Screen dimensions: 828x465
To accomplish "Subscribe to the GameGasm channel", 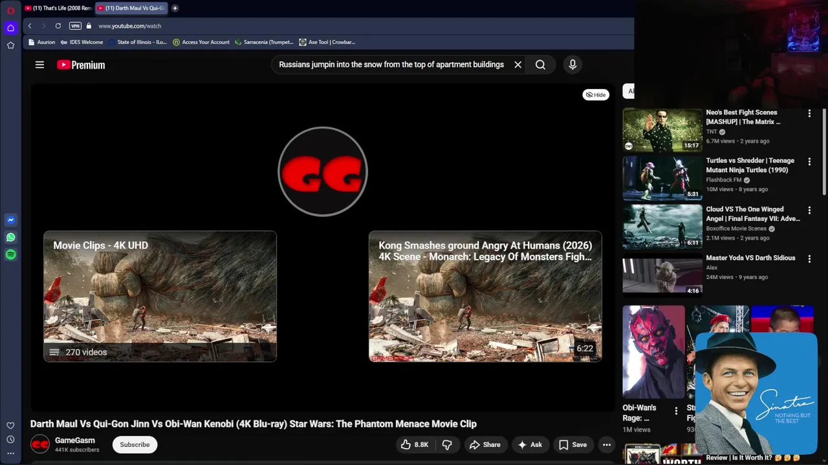I will click(x=135, y=444).
